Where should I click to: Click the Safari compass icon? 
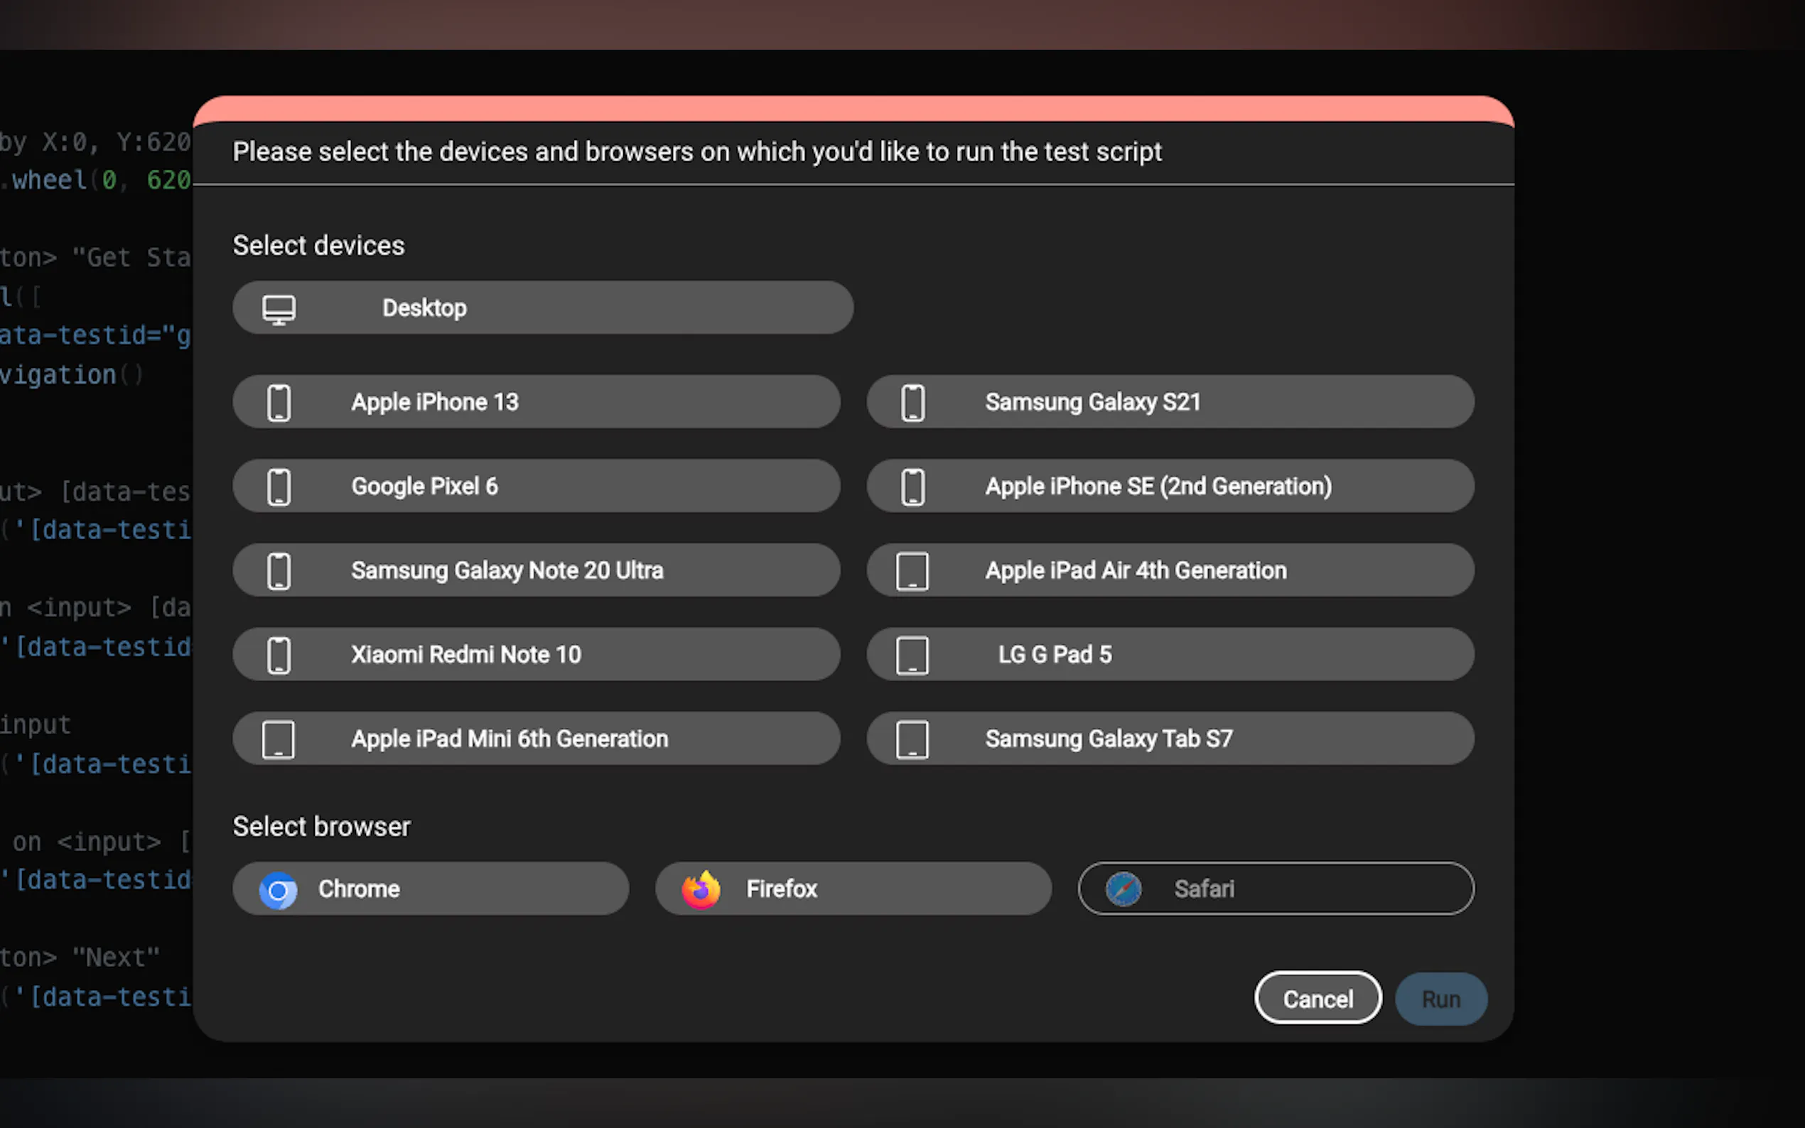1124,889
